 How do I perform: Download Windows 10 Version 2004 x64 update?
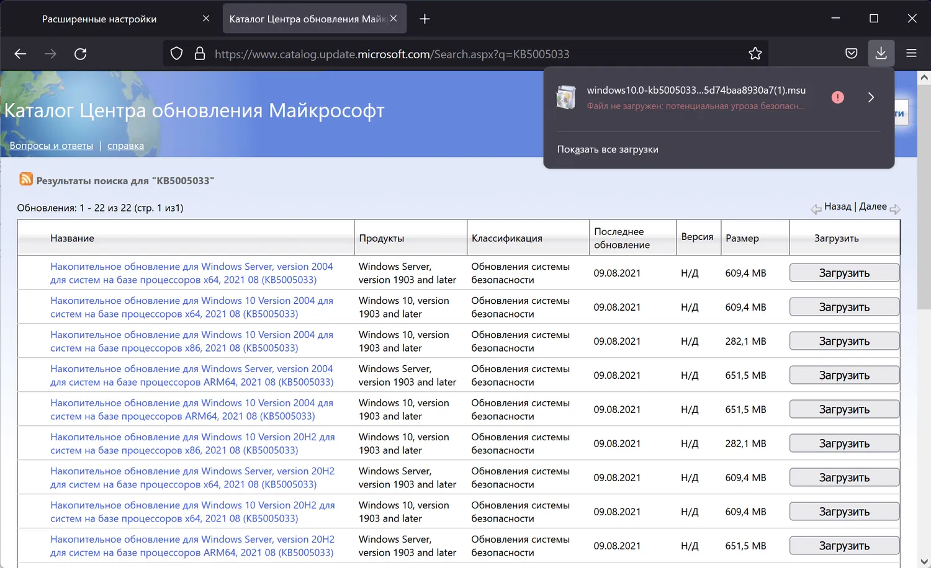point(844,307)
